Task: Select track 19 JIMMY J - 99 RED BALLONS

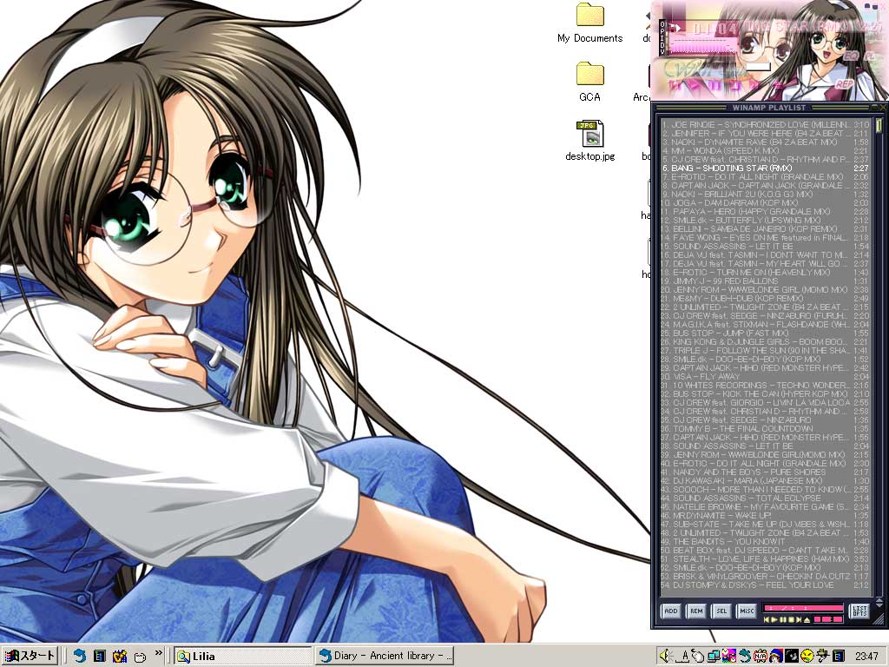Action: coord(766,281)
